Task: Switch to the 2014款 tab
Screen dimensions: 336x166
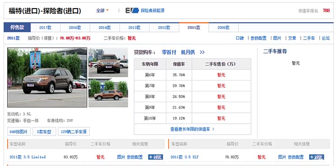Action: [x=105, y=27]
